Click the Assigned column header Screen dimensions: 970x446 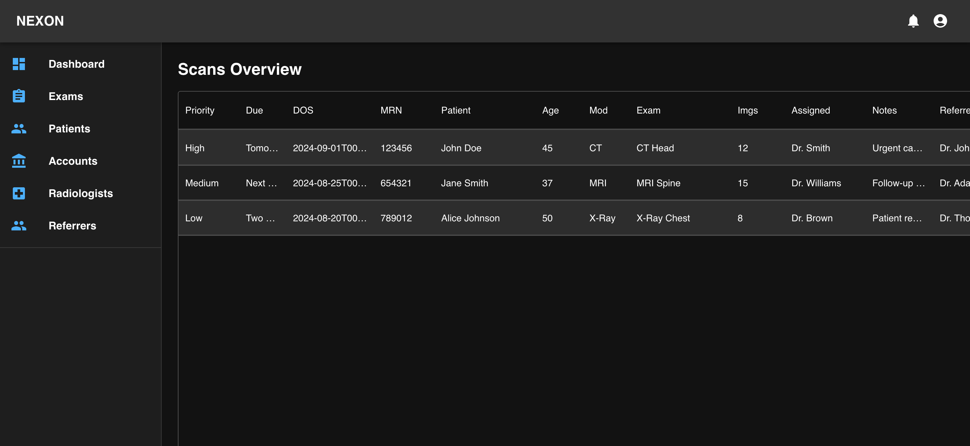click(x=810, y=110)
